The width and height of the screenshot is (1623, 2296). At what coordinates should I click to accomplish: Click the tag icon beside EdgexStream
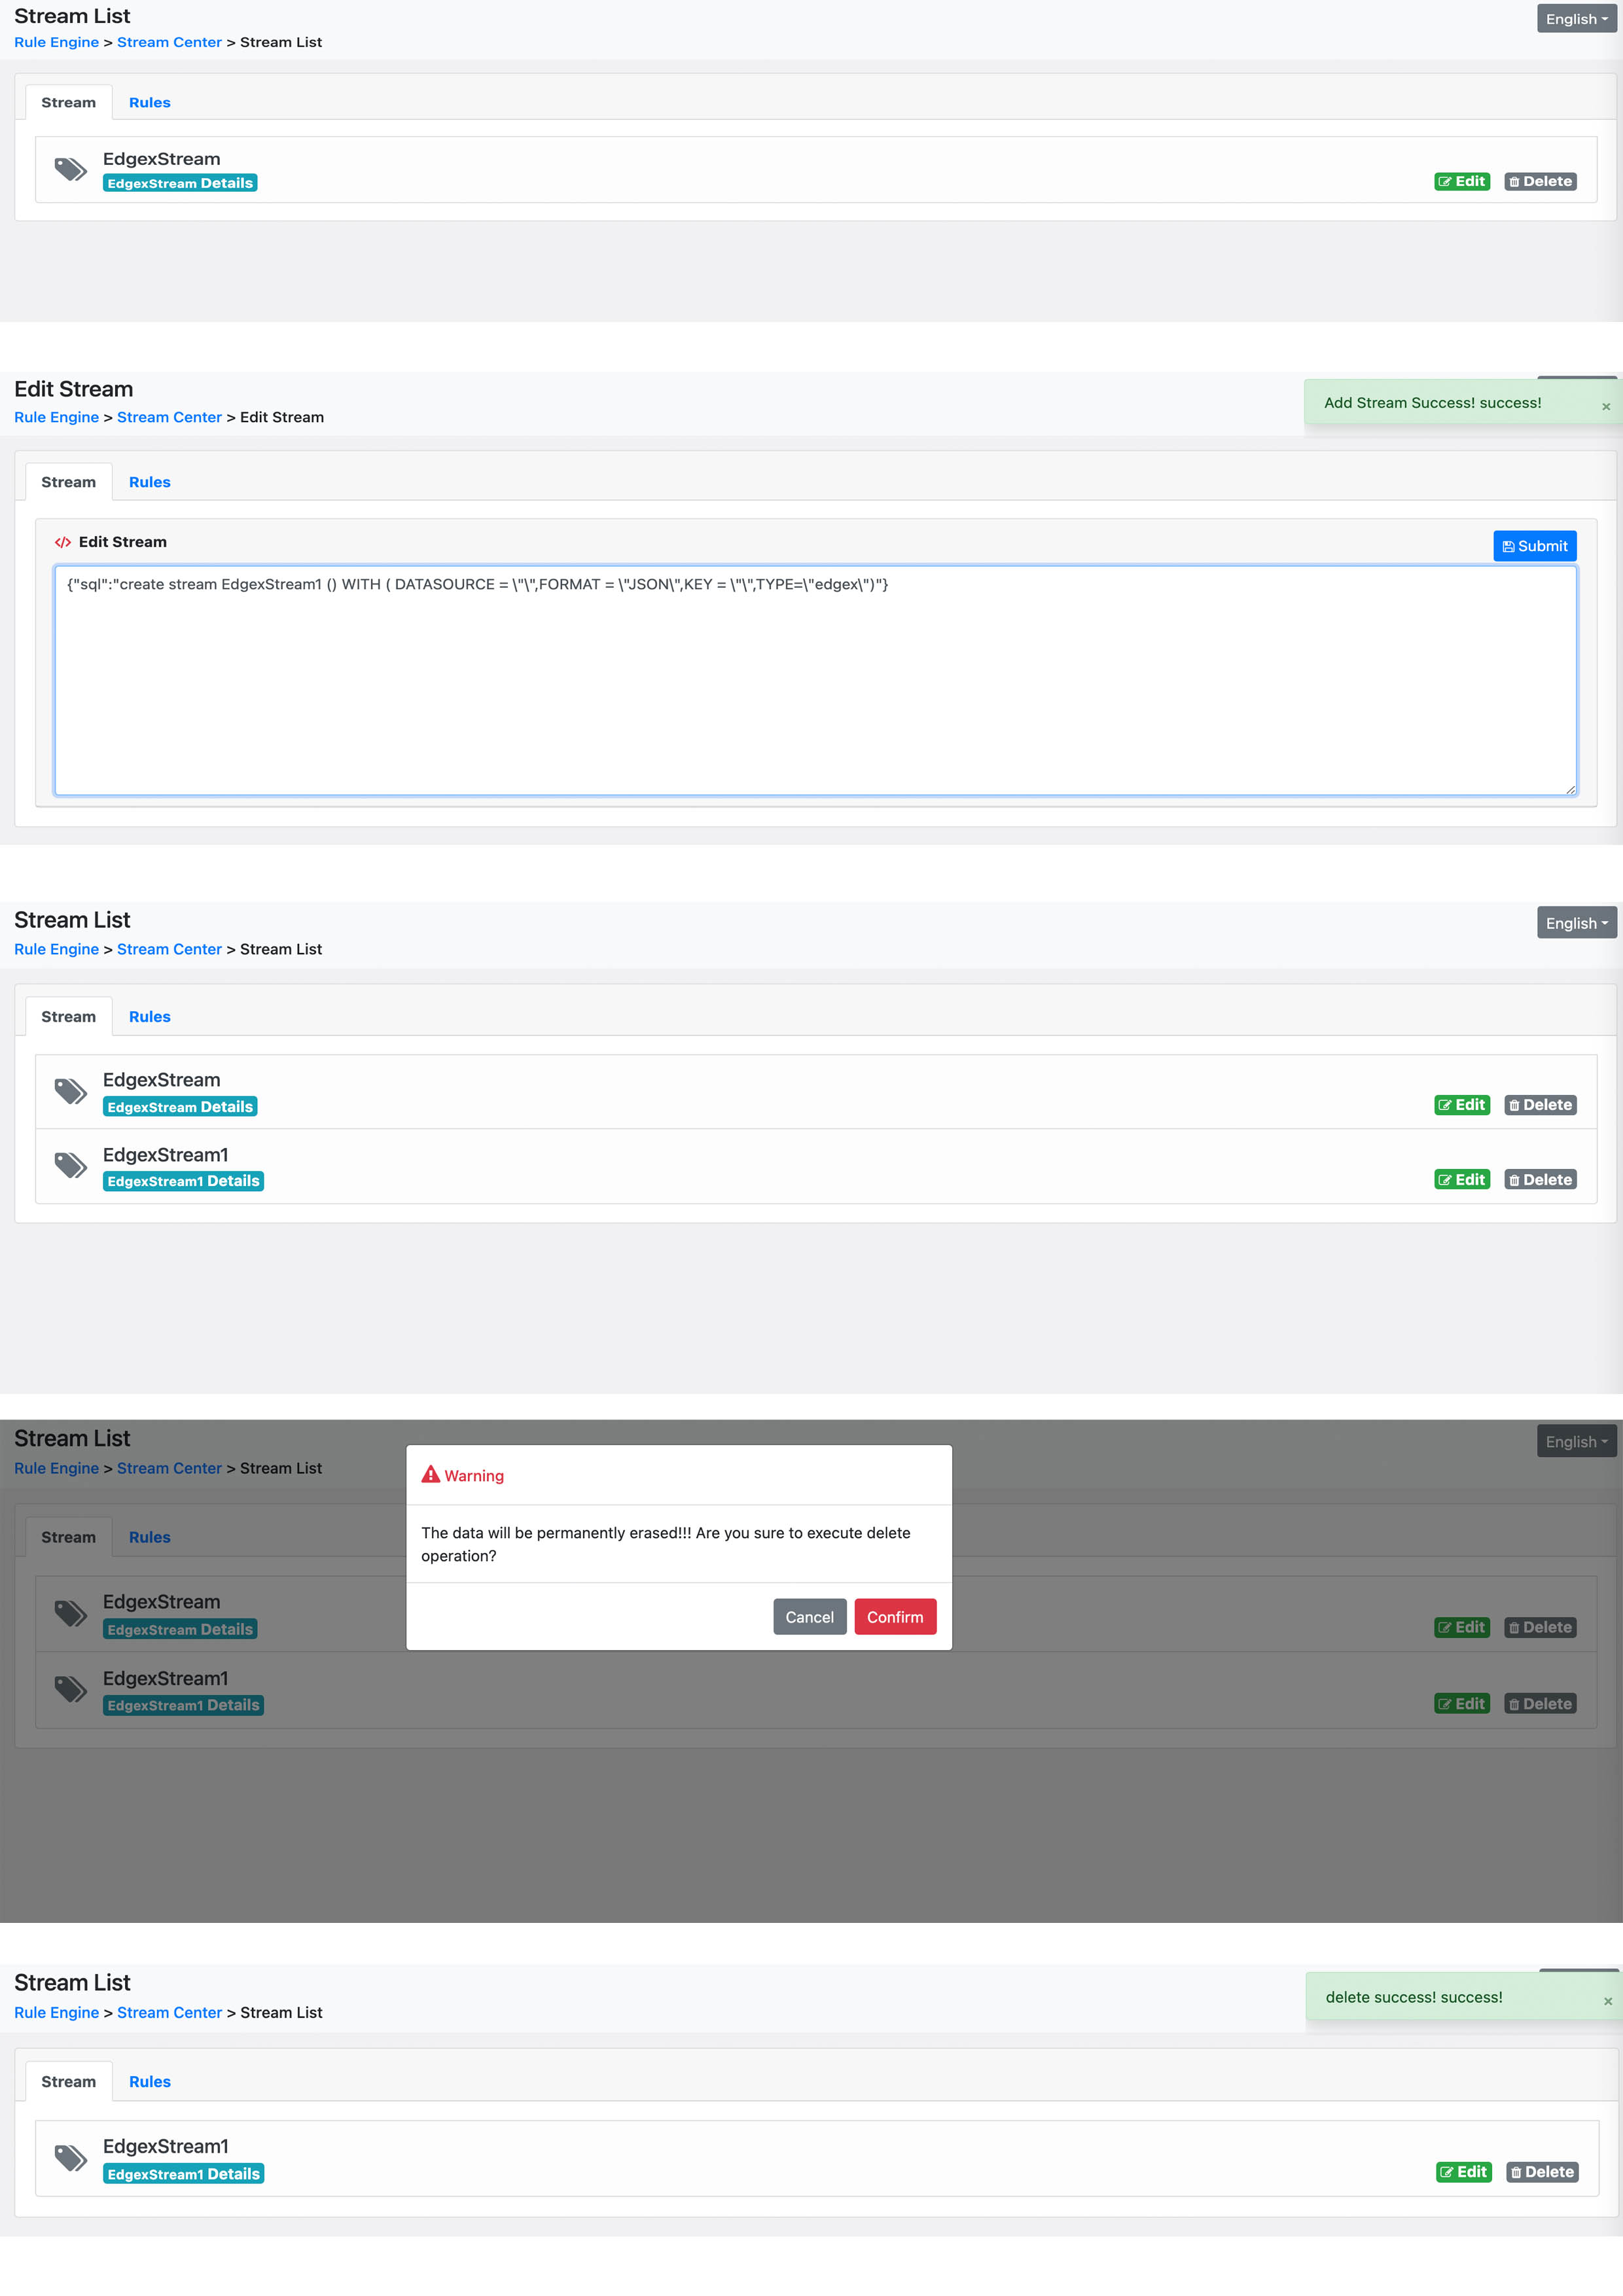70,170
